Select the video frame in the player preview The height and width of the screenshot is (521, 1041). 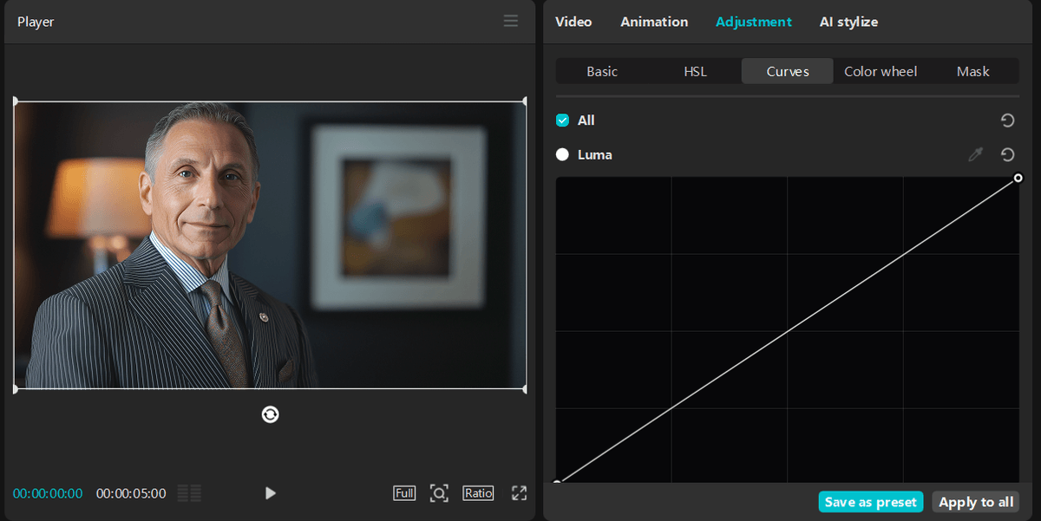tap(270, 245)
